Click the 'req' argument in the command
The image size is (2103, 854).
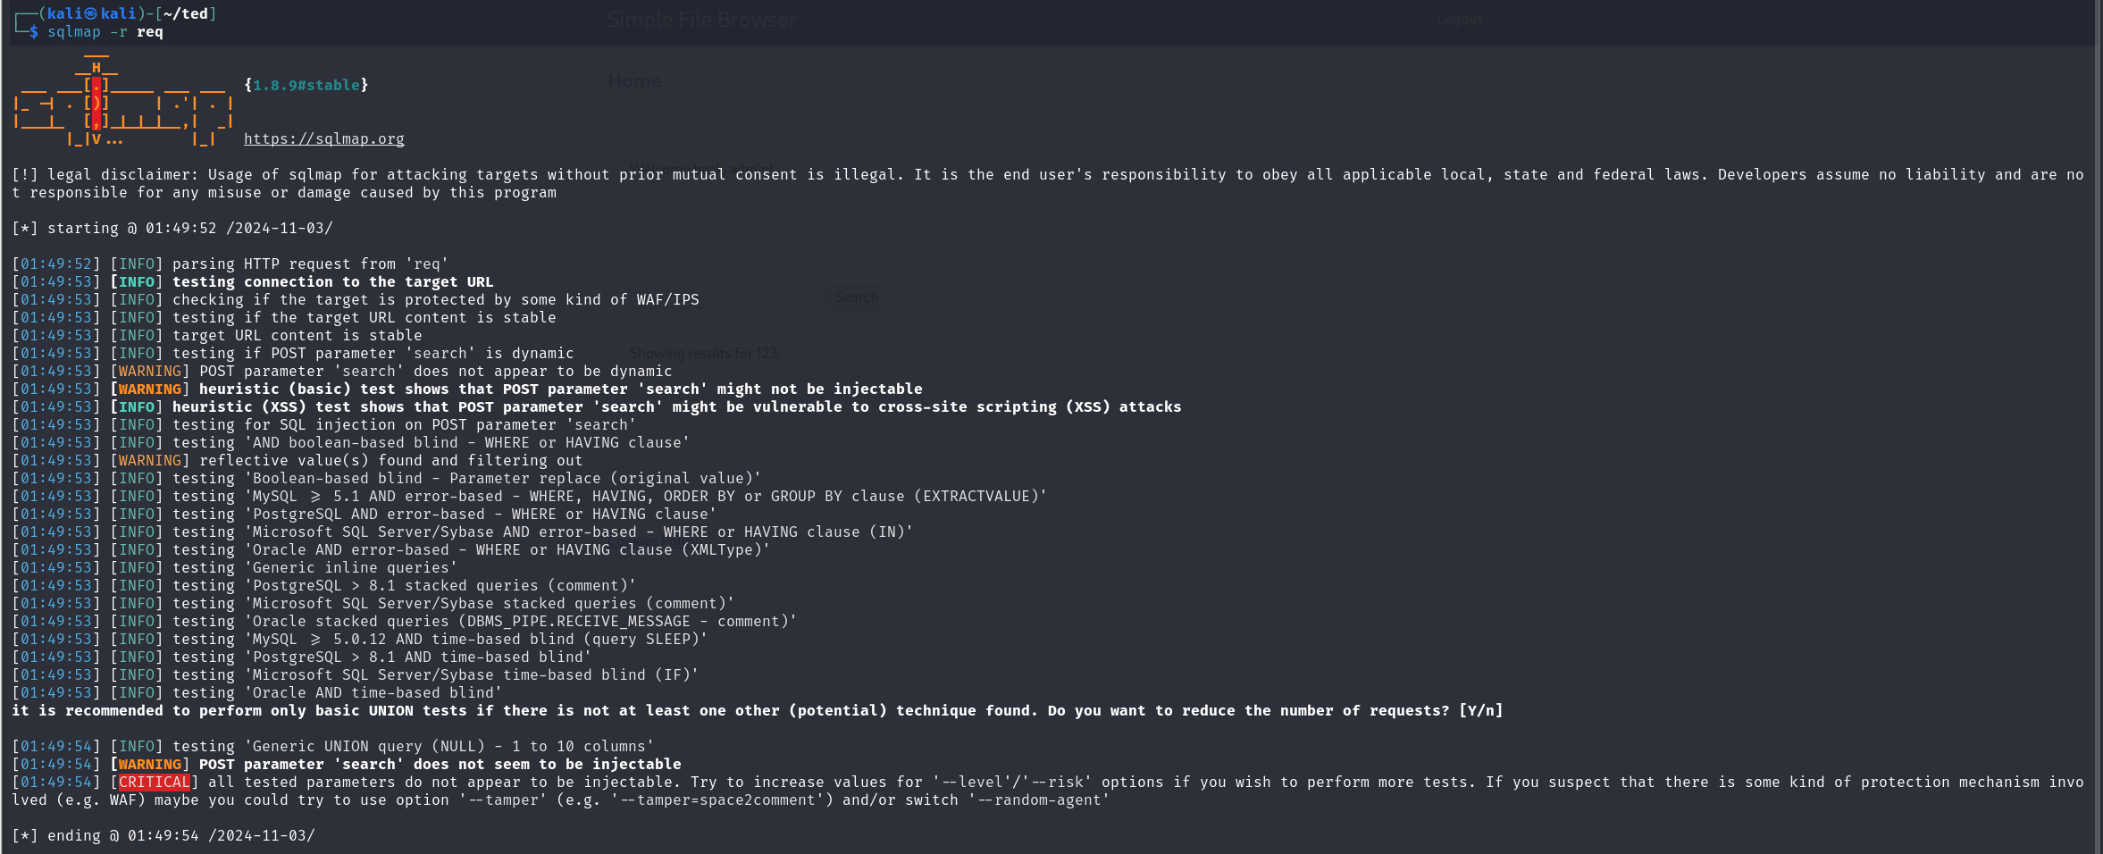[x=150, y=32]
